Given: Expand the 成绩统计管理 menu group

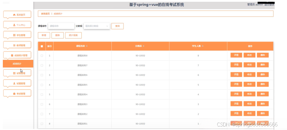Looking at the screenshot, I should click(17, 55).
